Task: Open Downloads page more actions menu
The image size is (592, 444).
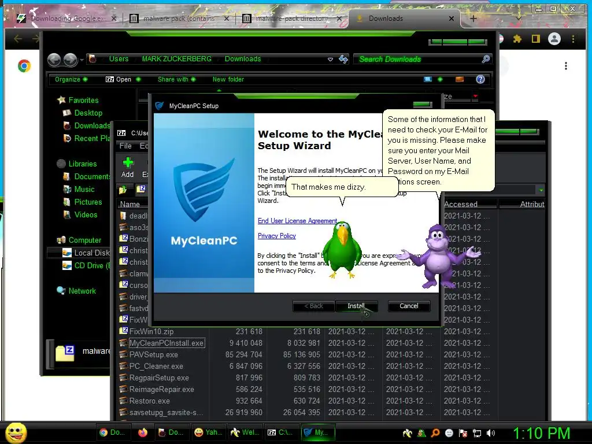Action: click(x=565, y=66)
